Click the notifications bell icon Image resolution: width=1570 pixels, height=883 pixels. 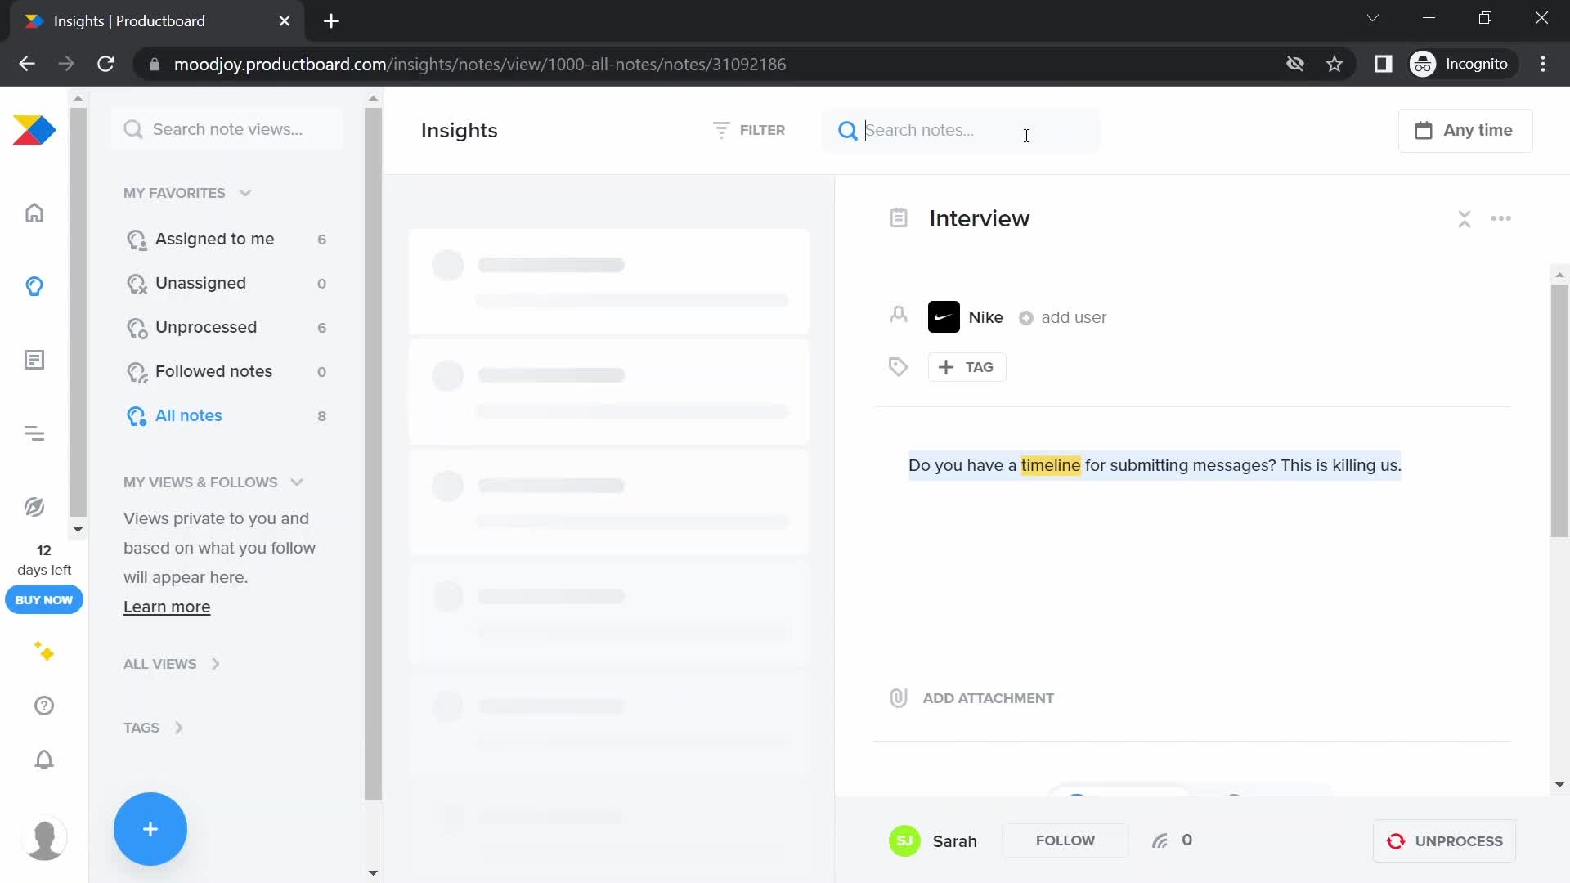coord(43,760)
